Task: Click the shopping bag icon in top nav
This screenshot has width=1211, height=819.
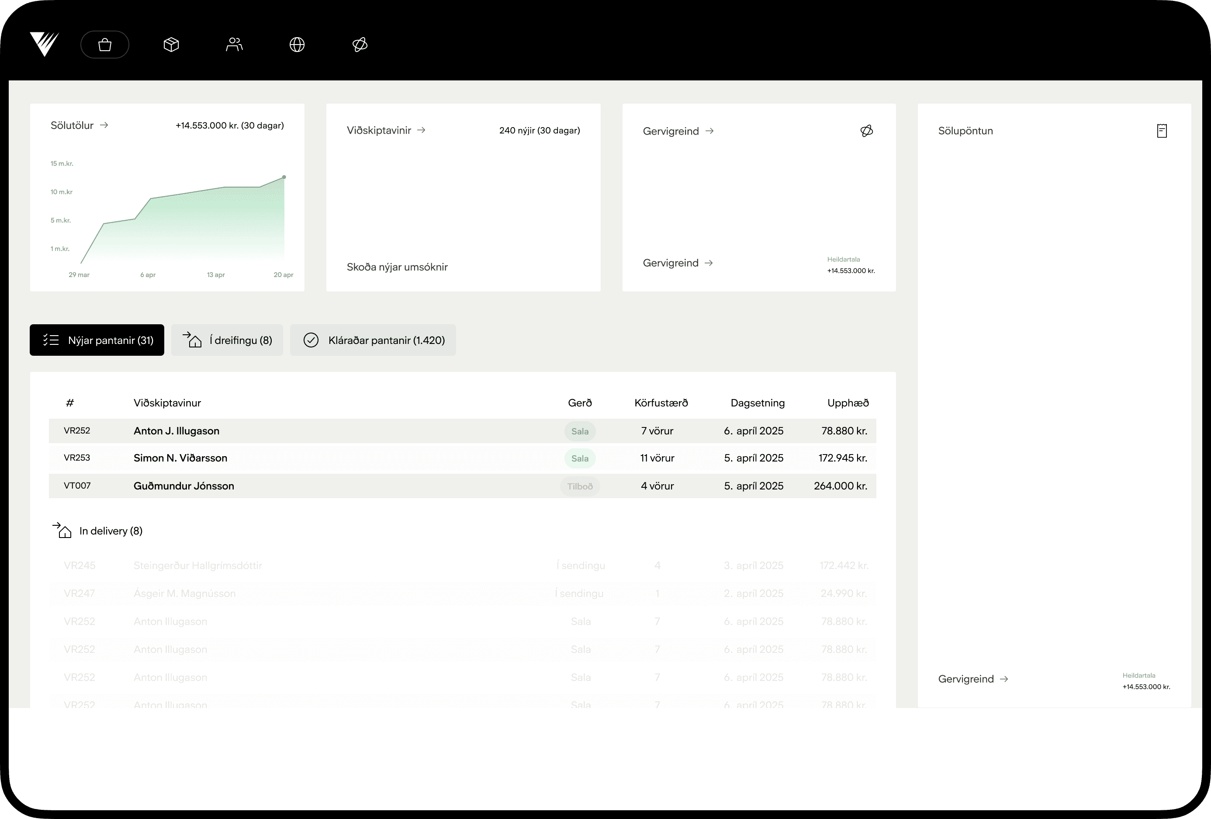Action: point(105,45)
